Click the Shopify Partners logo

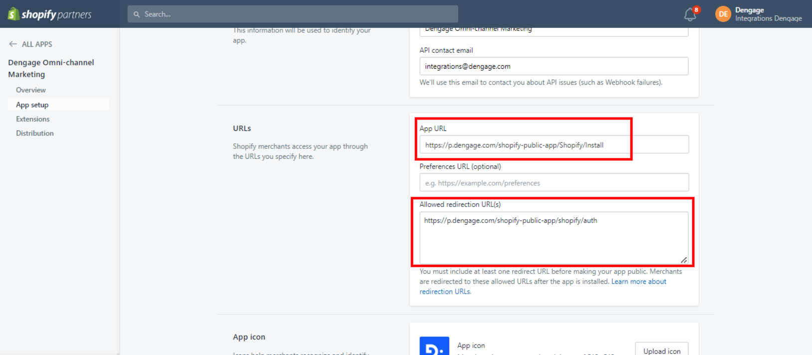(49, 14)
